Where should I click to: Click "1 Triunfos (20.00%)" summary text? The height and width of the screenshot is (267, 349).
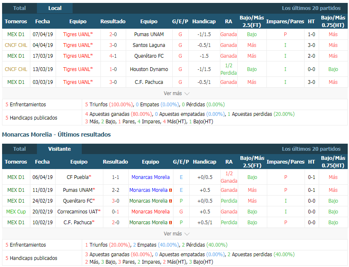pyautogui.click(x=107, y=245)
